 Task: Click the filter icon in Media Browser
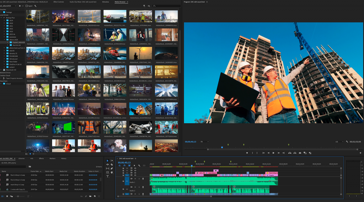pos(144,6)
